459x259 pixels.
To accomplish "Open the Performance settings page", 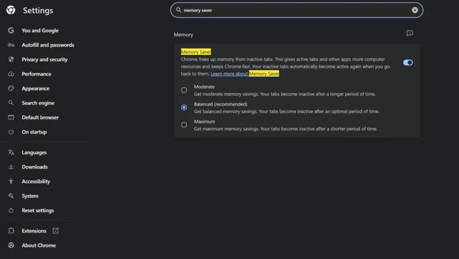I will tap(36, 74).
